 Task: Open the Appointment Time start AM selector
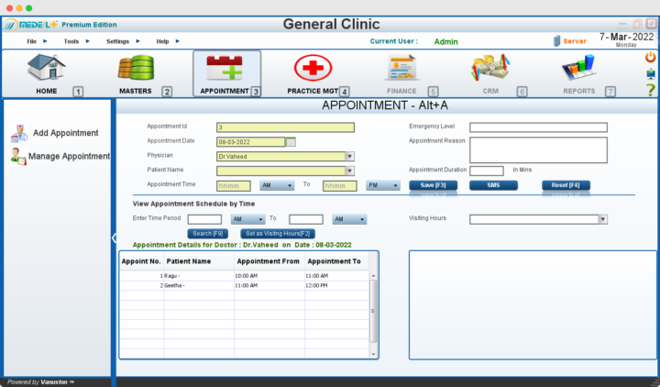pos(278,185)
